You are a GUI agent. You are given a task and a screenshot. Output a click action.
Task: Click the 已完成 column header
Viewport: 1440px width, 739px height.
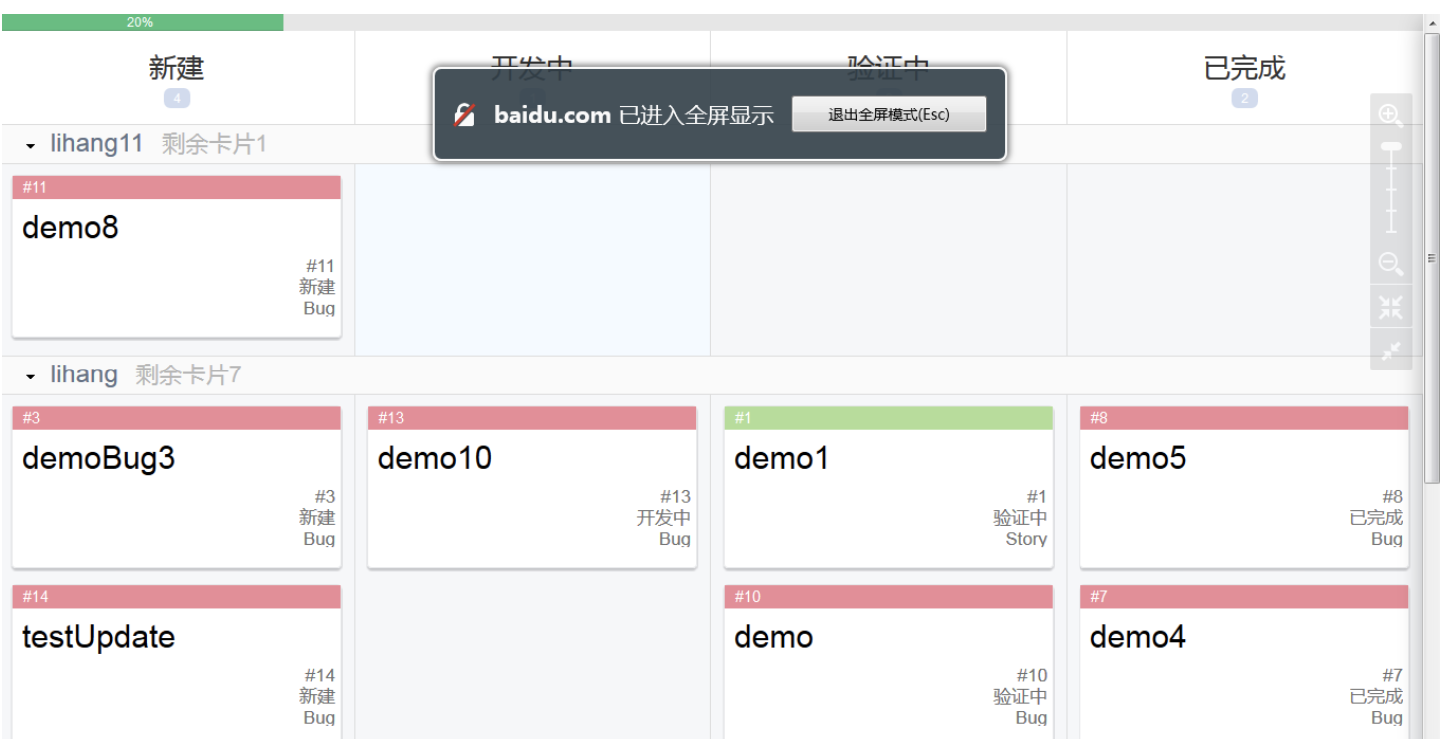click(x=1244, y=68)
